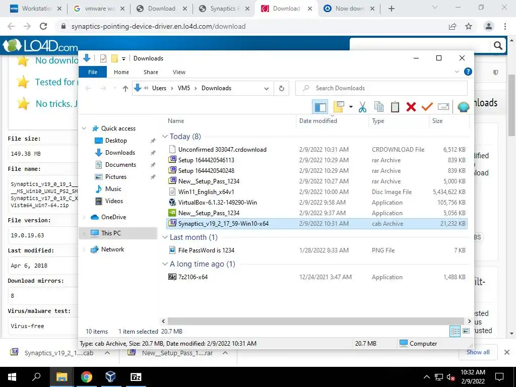Viewport: 516px width, 387px height.
Task: Click the orange checkmark Properties icon
Action: pyautogui.click(x=427, y=107)
